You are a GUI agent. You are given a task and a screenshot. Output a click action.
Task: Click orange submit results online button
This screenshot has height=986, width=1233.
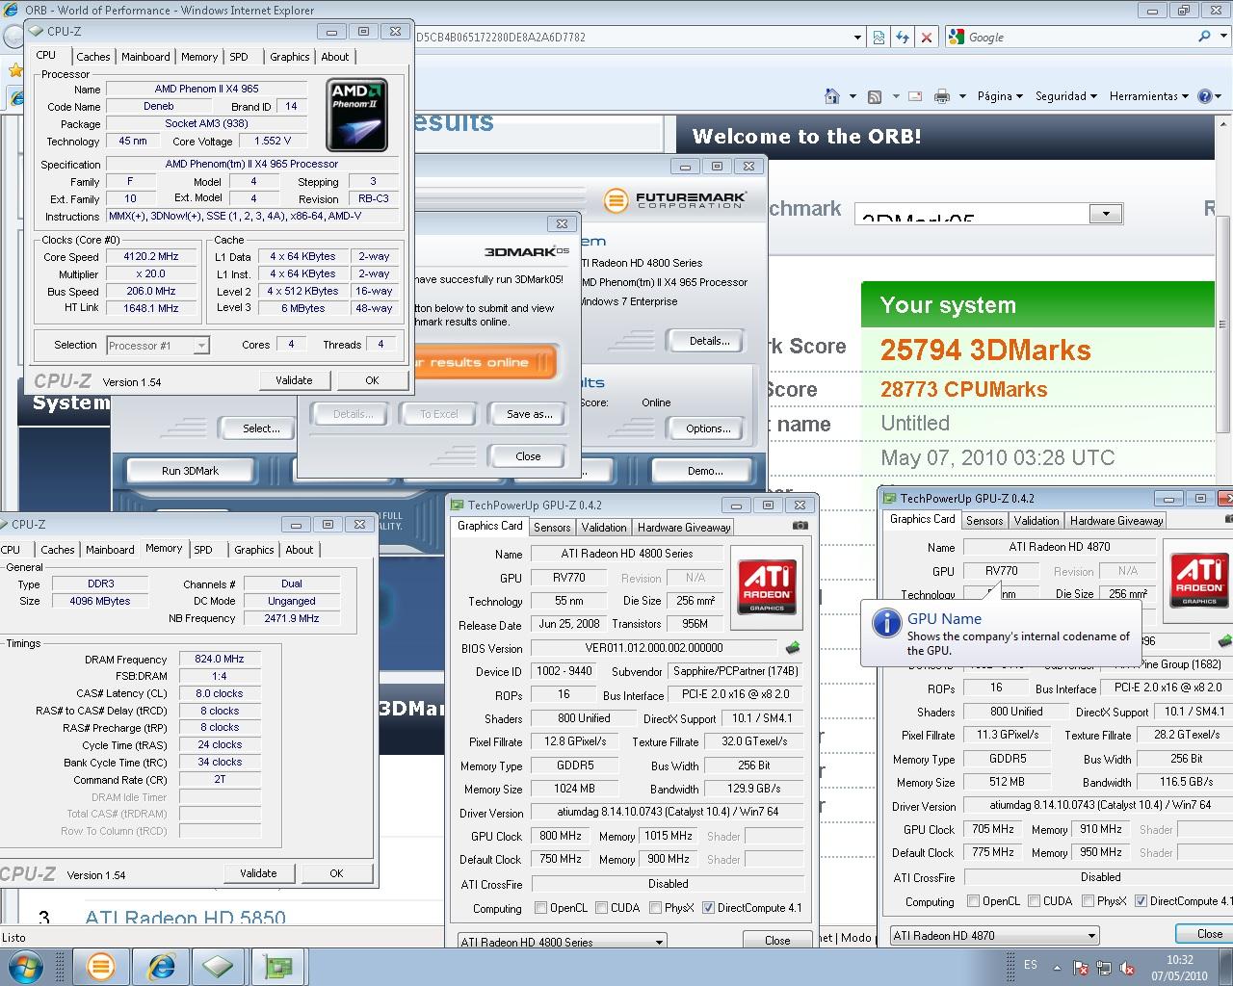(x=485, y=362)
